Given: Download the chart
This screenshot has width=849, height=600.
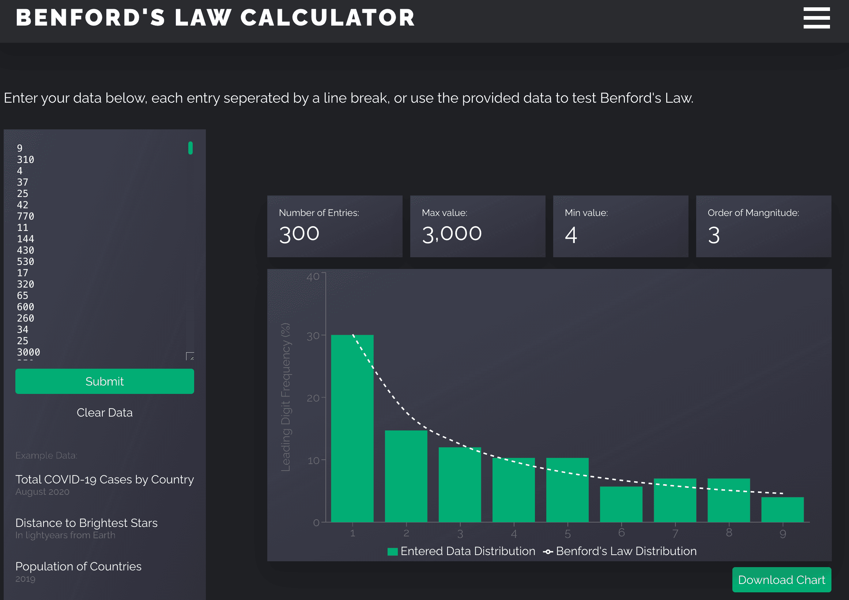Looking at the screenshot, I should pos(782,580).
